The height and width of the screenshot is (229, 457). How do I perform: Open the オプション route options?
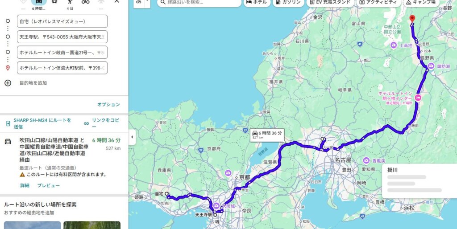(109, 104)
